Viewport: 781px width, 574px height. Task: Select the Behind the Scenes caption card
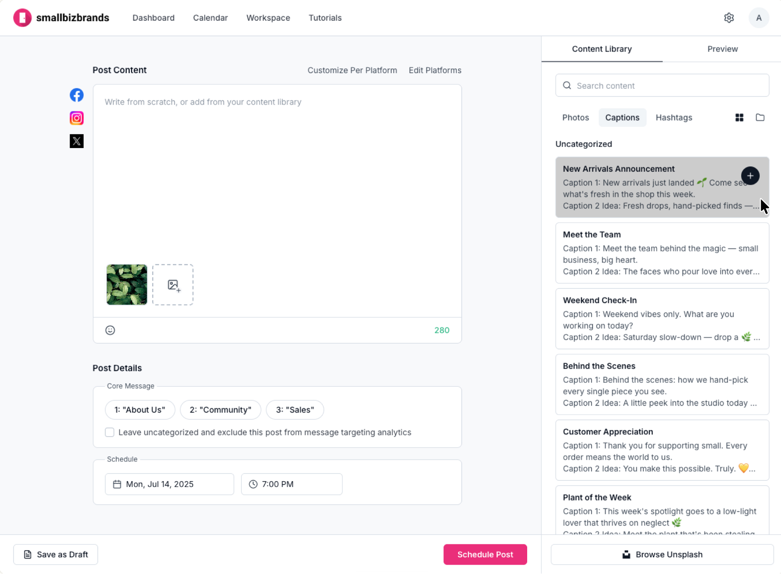[x=662, y=384]
